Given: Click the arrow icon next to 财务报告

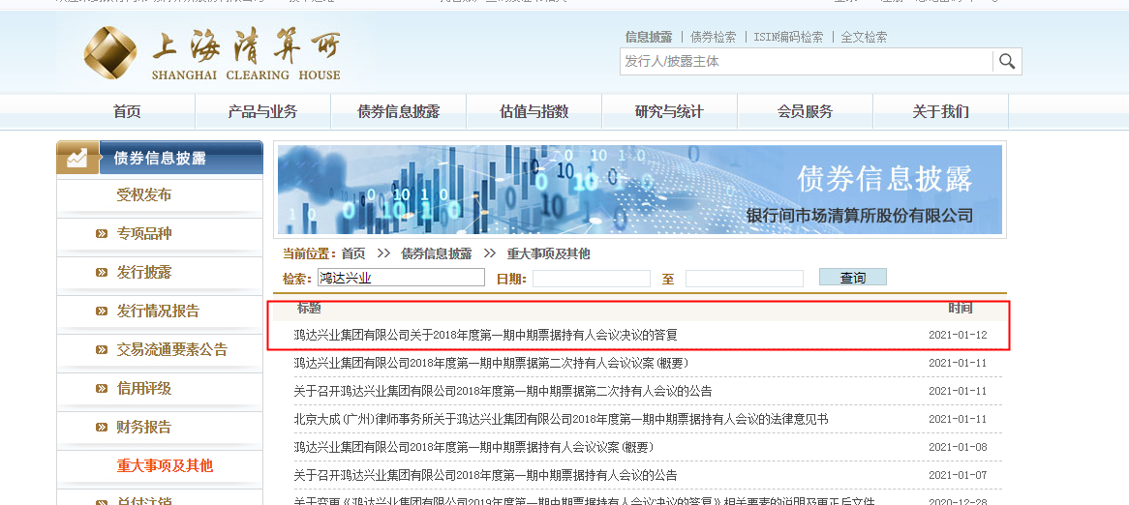Looking at the screenshot, I should (x=102, y=428).
